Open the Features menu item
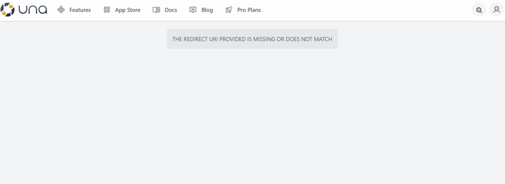This screenshot has height=184, width=505. click(x=80, y=10)
